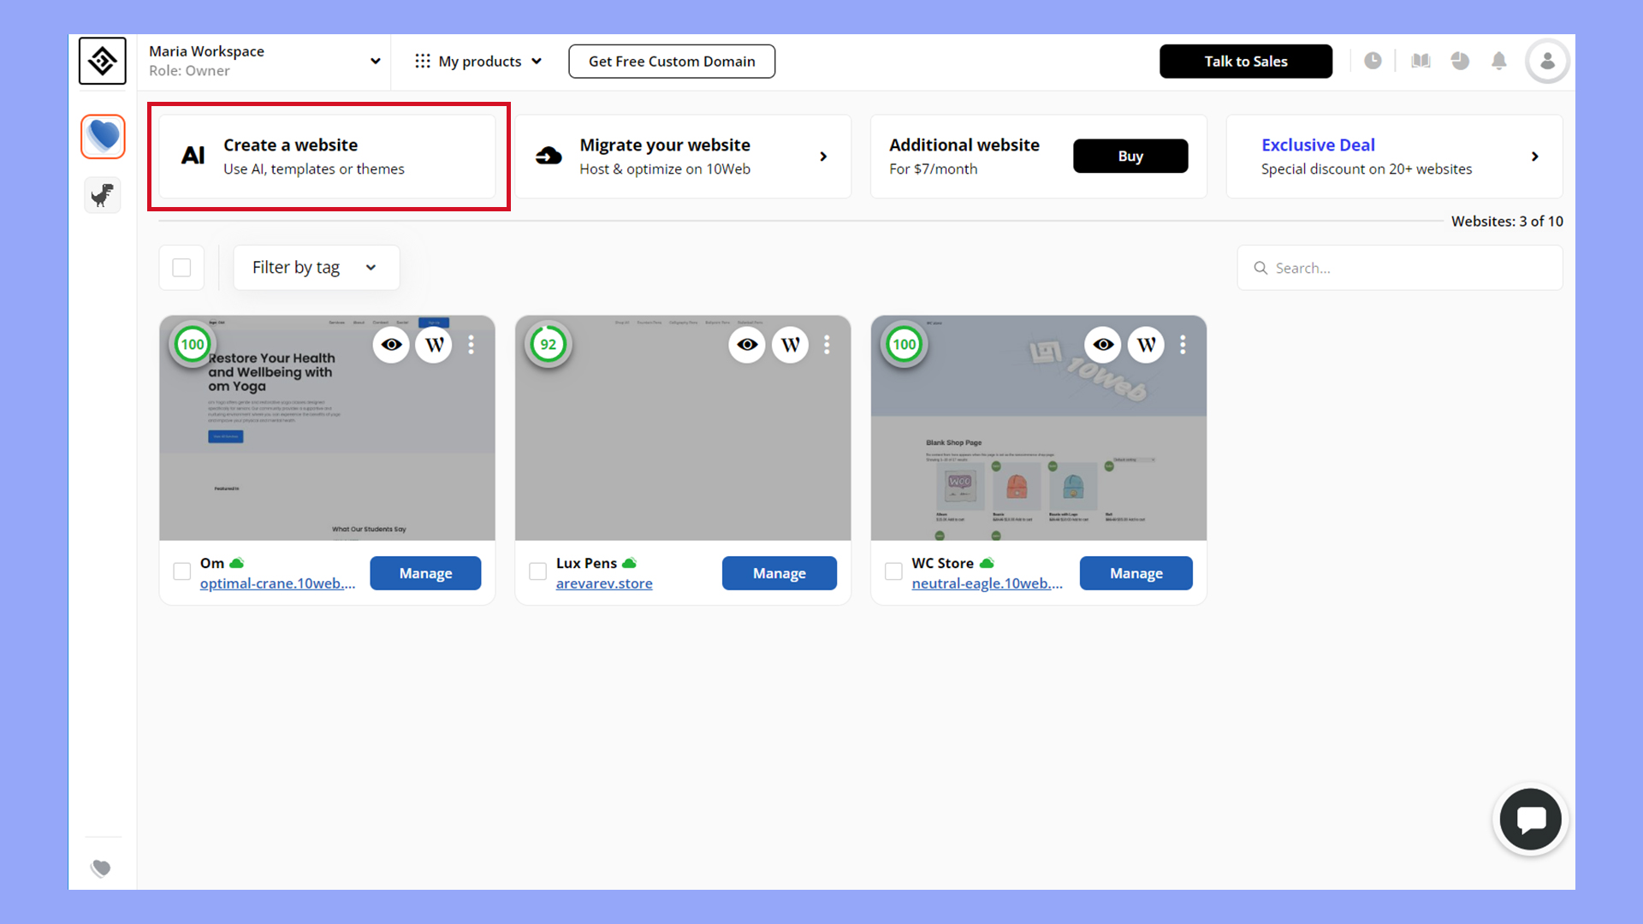
Task: Open the arevarev.store link
Action: pyautogui.click(x=604, y=583)
